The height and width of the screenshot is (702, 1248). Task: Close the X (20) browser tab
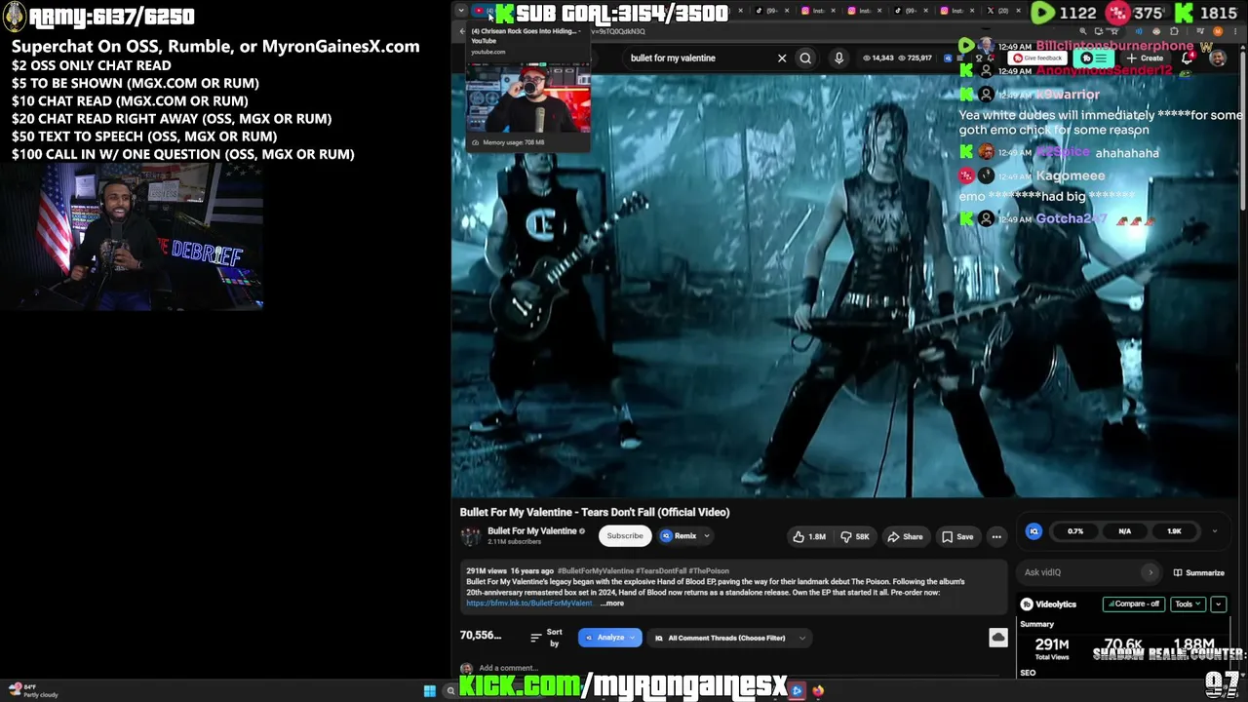(x=1020, y=11)
